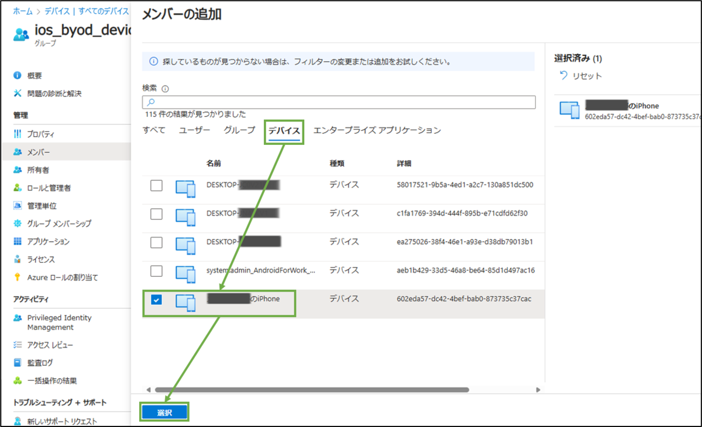Open 新しいサポート リクエスト icon
Viewport: 702px width, 427px height.
(18, 421)
